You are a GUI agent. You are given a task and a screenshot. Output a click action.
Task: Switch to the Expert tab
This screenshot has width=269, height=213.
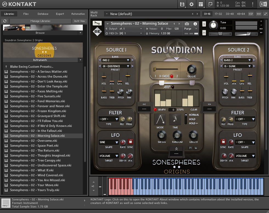click(60, 14)
